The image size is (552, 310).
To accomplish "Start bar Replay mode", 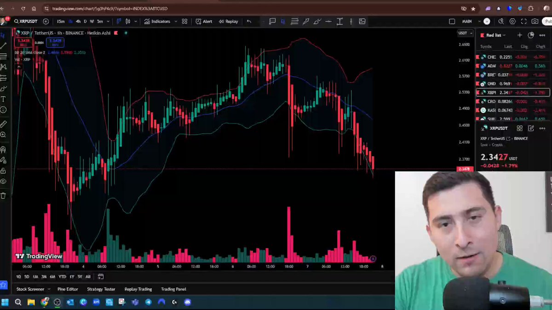I will coord(229,21).
